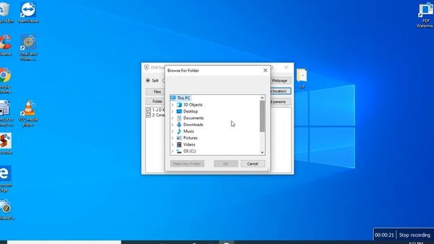Open the VLC media player shortcut
The height and width of the screenshot is (244, 434).
[x=28, y=113]
